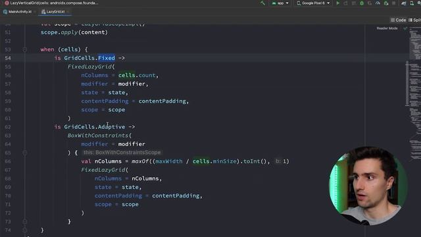Click line number 62 in gutter
421x237 pixels.
point(8,127)
